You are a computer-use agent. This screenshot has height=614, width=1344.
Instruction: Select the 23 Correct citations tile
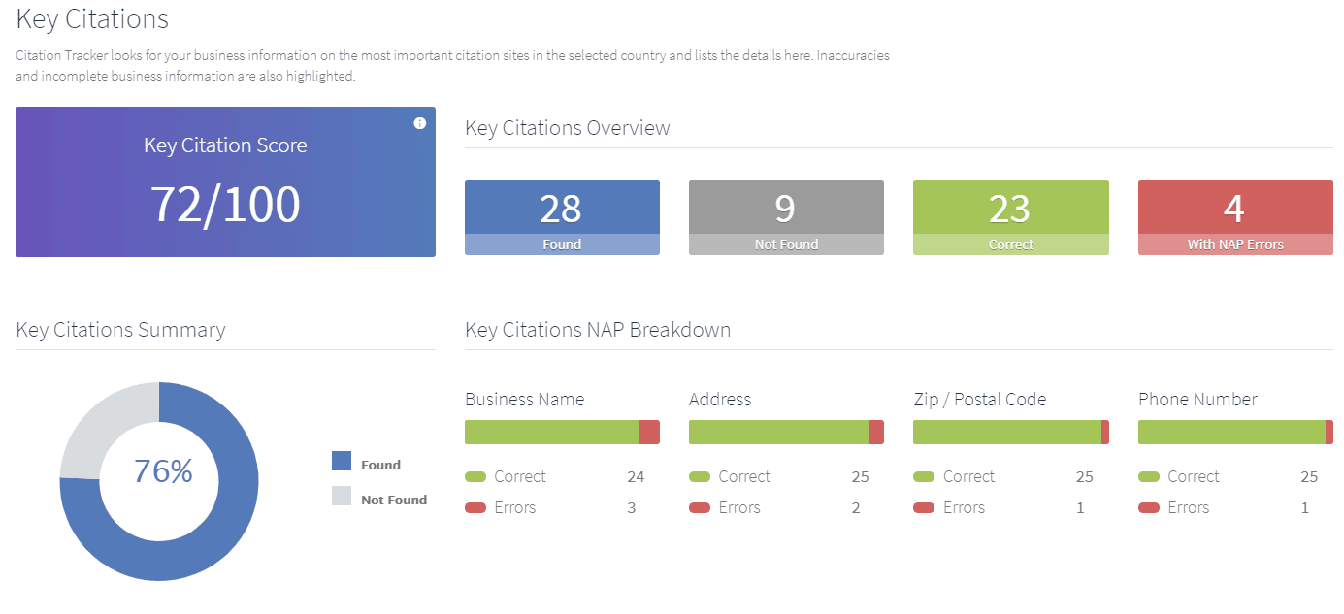coord(1010,217)
